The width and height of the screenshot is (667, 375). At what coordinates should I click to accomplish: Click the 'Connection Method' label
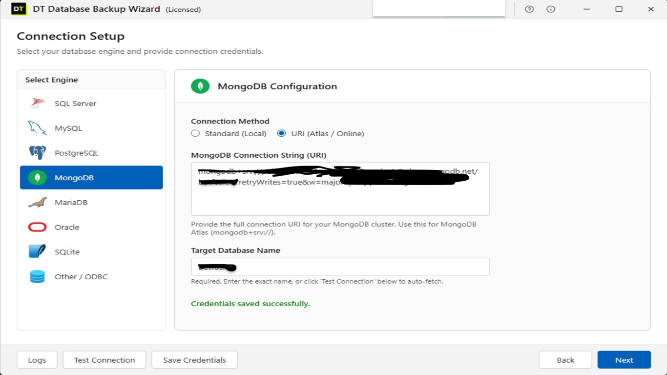coord(230,121)
